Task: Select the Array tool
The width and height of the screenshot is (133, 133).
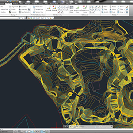Action: (120, 12)
